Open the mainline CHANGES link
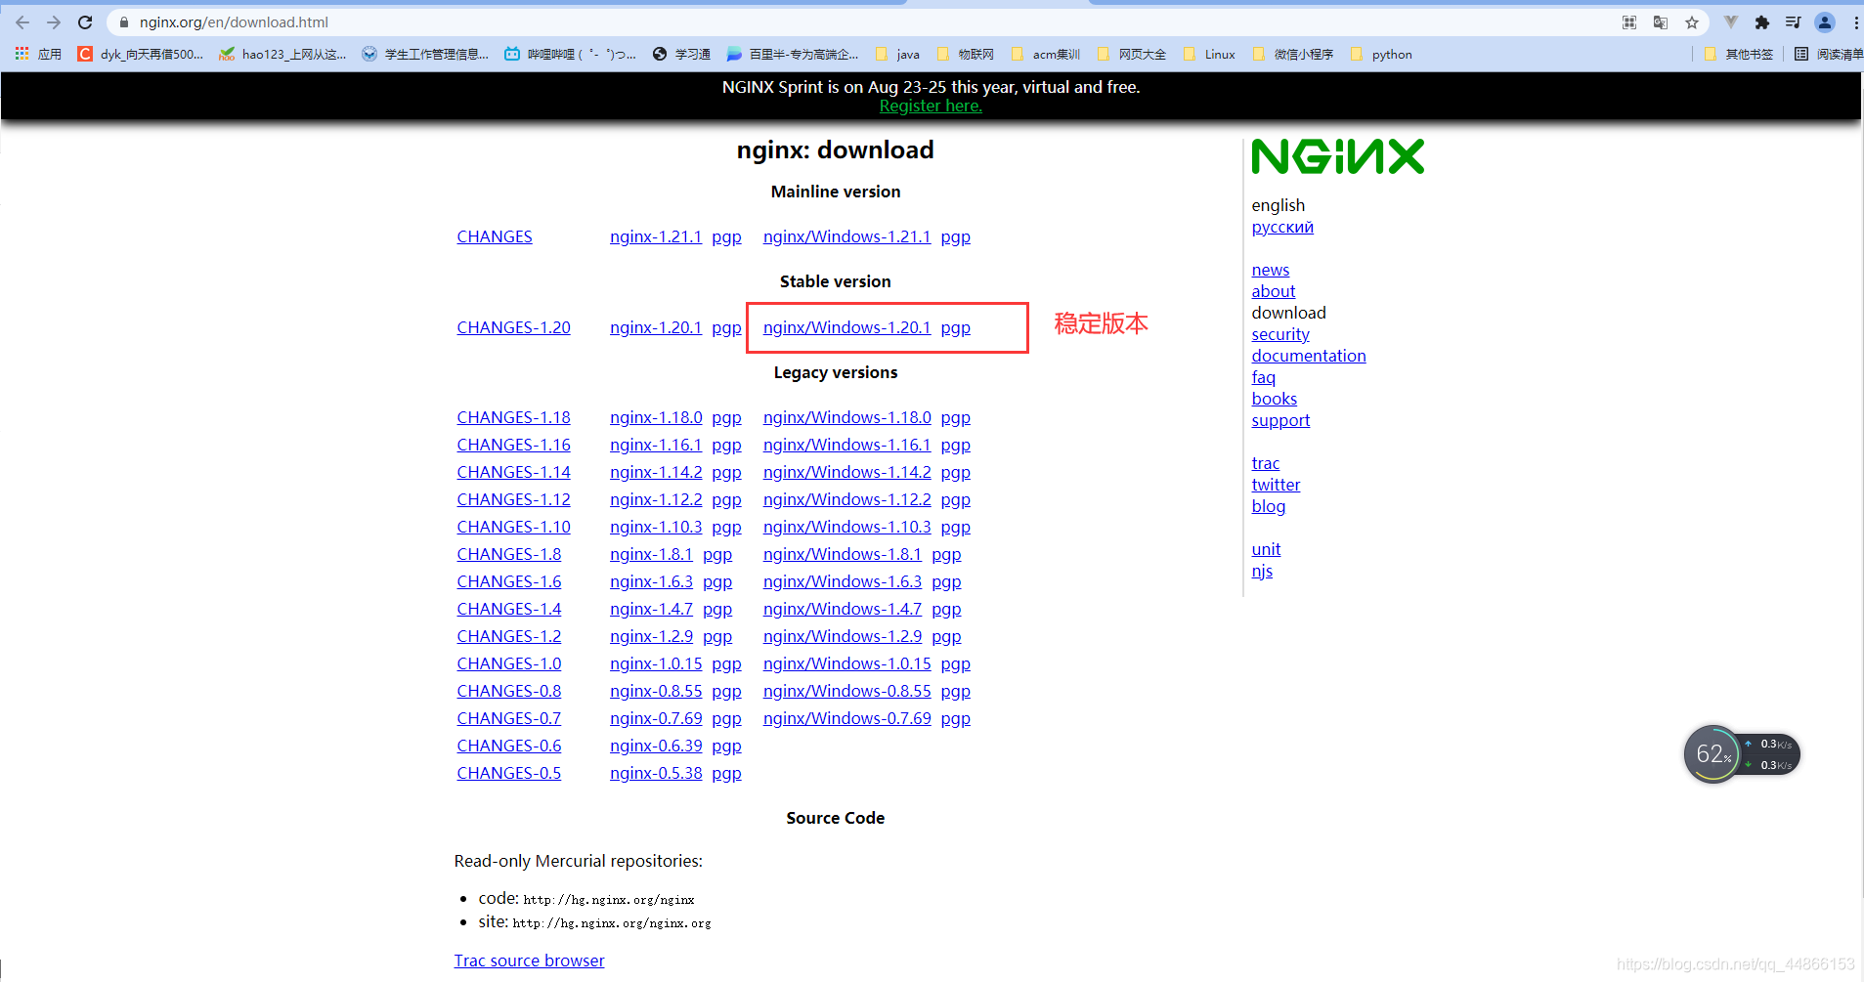This screenshot has width=1864, height=982. tap(495, 236)
